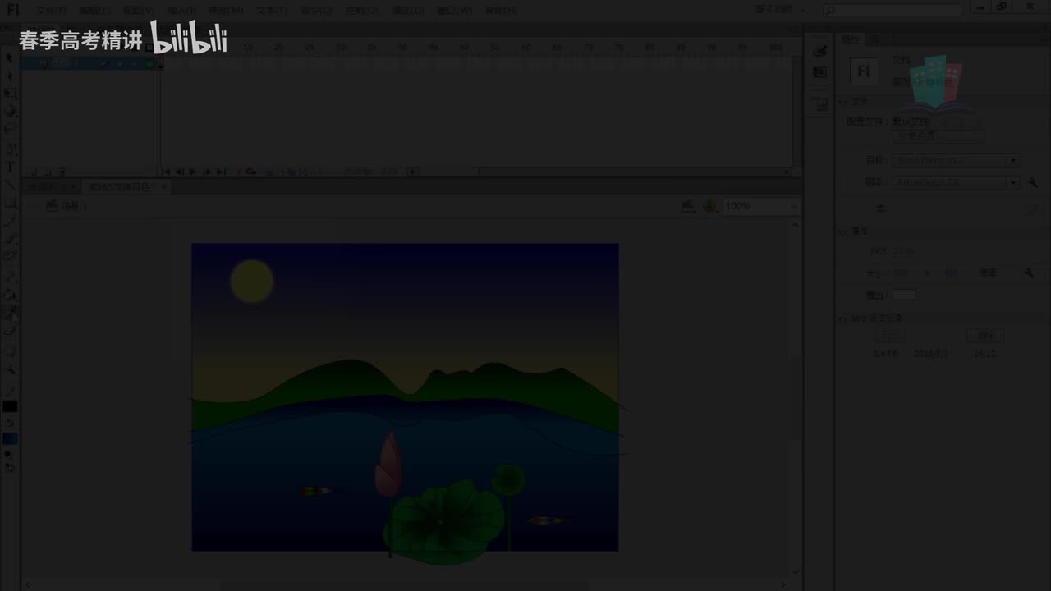The image size is (1051, 591).
Task: Select the Hand tool
Action: click(x=10, y=352)
